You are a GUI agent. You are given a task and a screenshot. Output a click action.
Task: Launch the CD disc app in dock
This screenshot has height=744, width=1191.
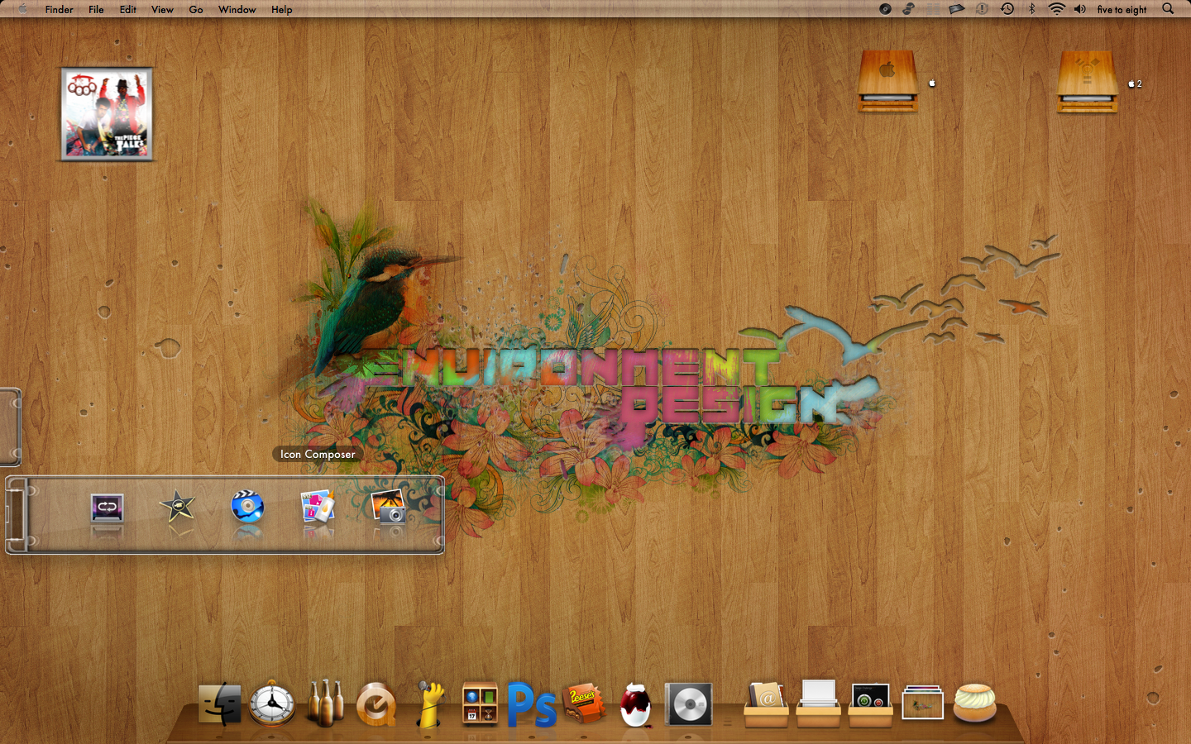click(x=688, y=704)
